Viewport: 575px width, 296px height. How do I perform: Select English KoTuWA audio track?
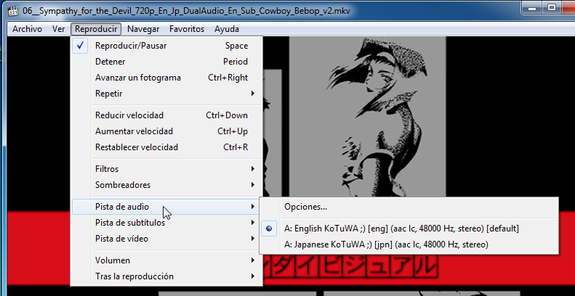pyautogui.click(x=409, y=229)
